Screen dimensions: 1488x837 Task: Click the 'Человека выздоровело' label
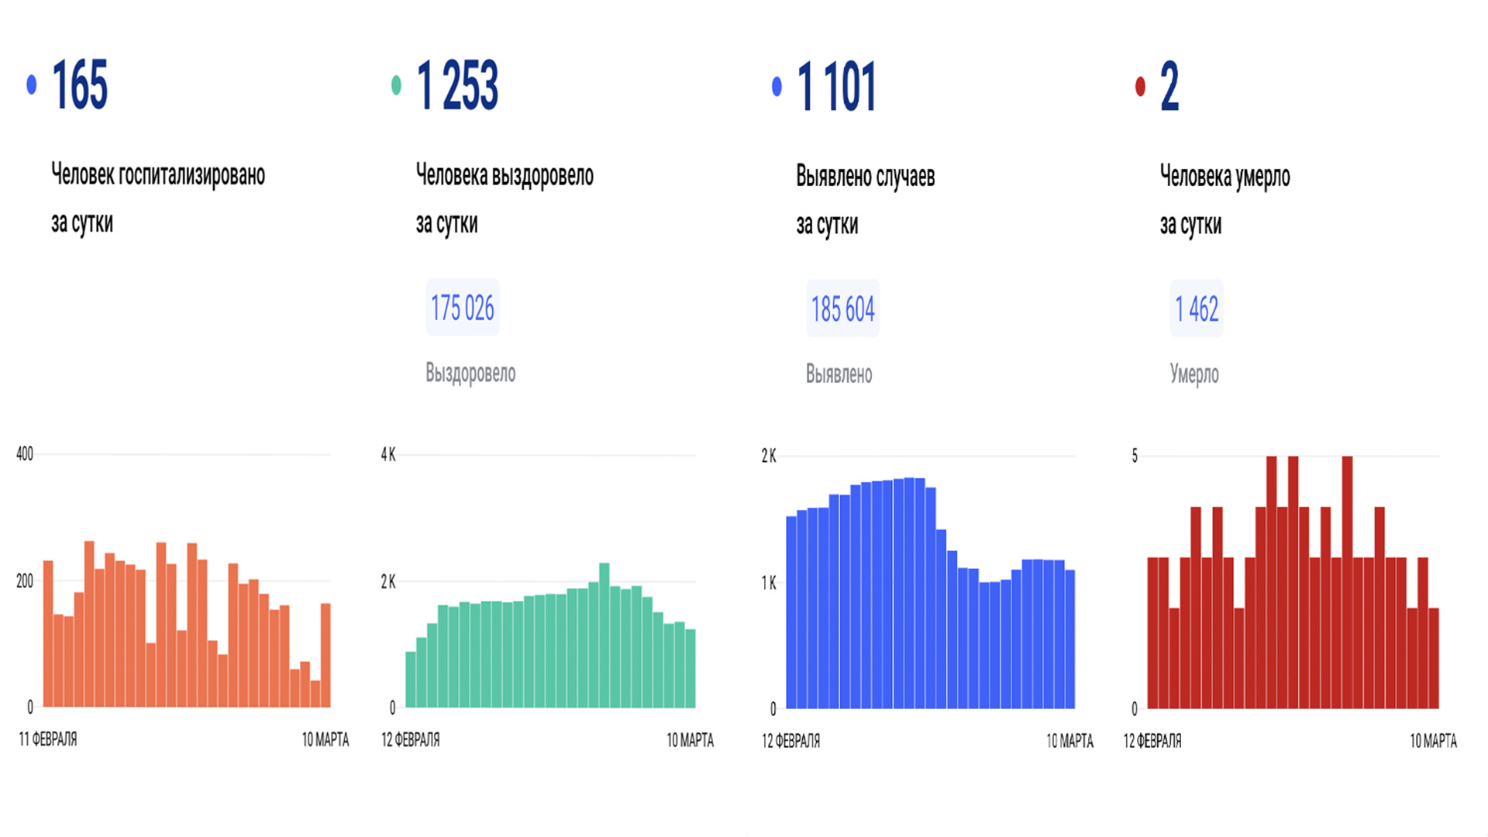pyautogui.click(x=505, y=176)
